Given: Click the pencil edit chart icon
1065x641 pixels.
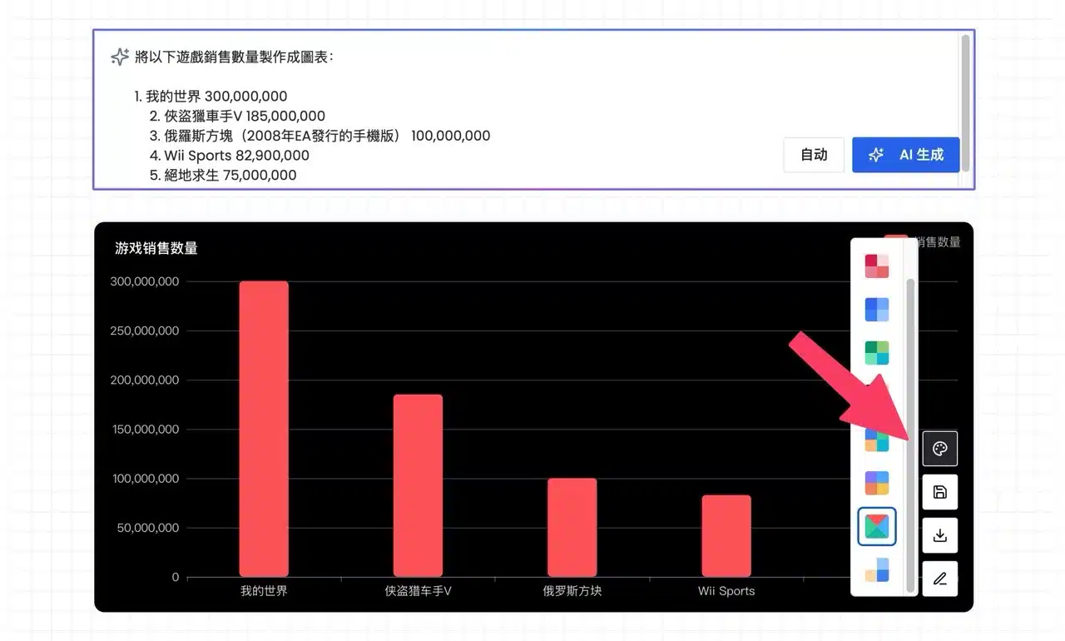Looking at the screenshot, I should (x=939, y=579).
